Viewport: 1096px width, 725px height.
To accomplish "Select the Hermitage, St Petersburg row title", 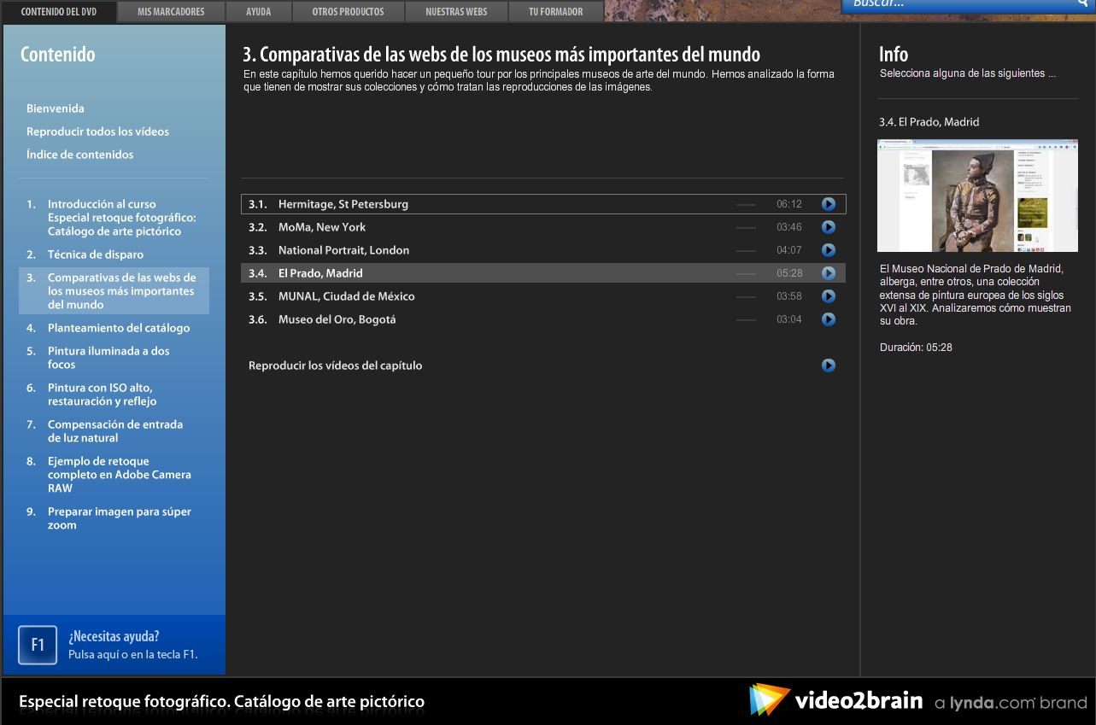I will coord(343,204).
